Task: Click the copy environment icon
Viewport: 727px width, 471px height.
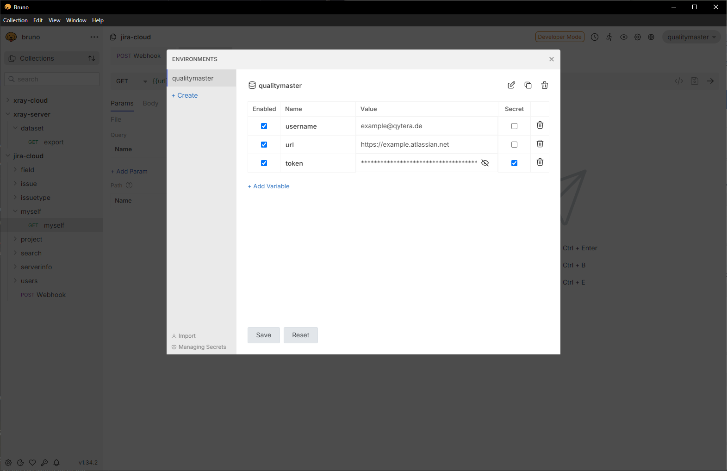Action: 528,85
